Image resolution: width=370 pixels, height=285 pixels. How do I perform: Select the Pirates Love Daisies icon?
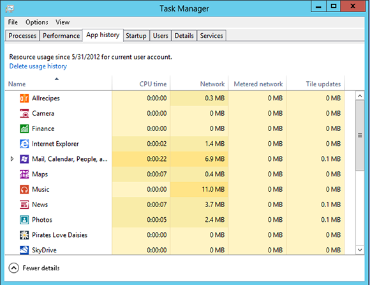click(x=24, y=235)
